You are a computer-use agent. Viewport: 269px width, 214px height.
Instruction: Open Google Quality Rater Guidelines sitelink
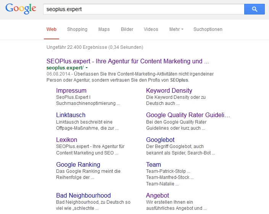point(188,115)
